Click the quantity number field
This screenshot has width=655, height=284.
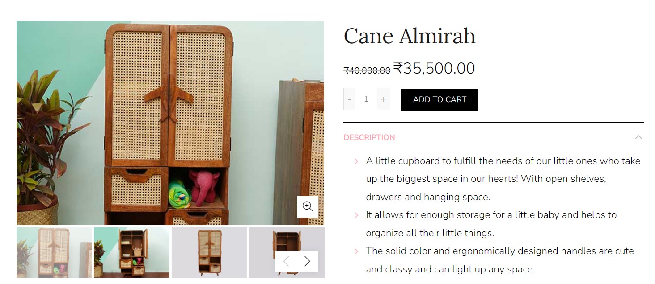click(x=366, y=99)
